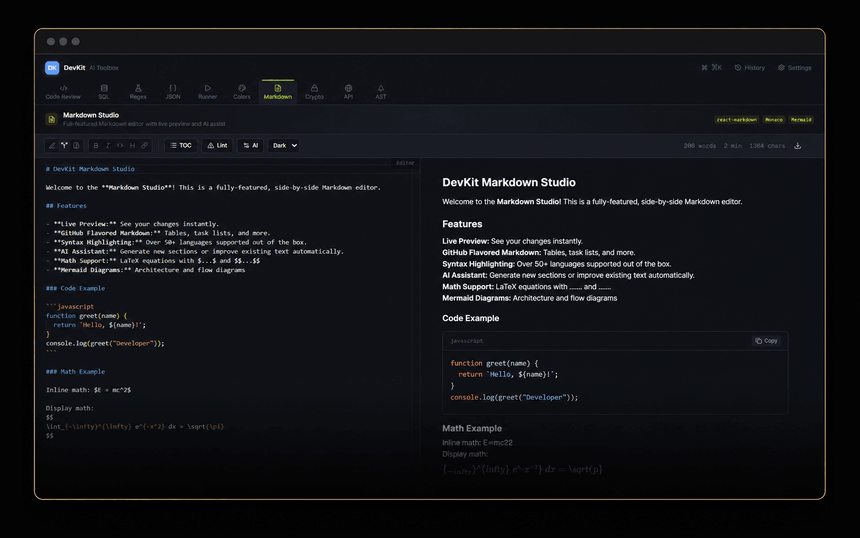Click the Monaco tag
The image size is (860, 538).
(x=774, y=120)
